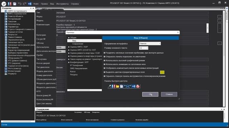This screenshot has height=128, width=229.
Task: Collapse the Общие node in dialog tree
Action: pyautogui.click(x=69, y=38)
